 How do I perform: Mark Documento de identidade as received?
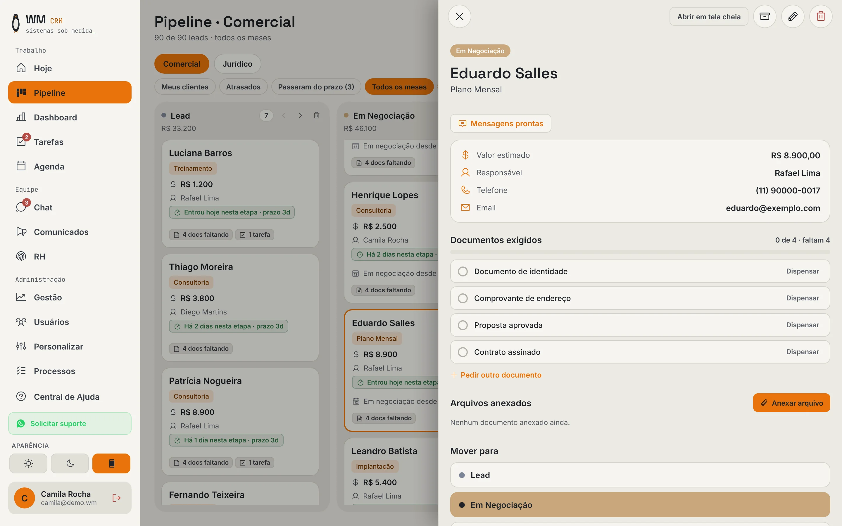point(463,271)
